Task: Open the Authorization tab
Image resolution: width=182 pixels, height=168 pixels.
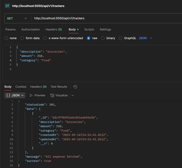Action: (31, 29)
